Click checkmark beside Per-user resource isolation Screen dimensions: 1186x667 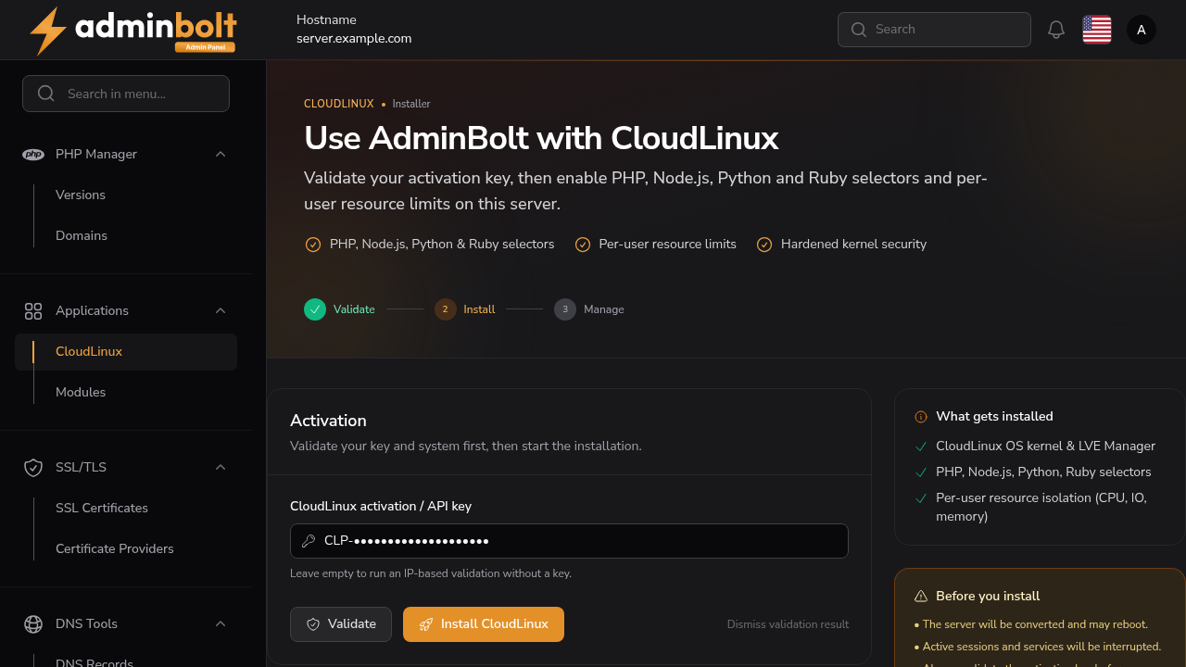pos(921,498)
